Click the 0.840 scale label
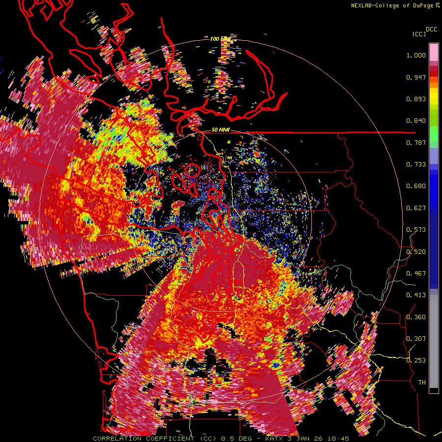This screenshot has height=442, width=442. (416, 121)
